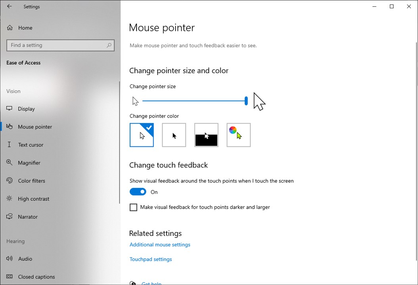Open the High contrast settings
Image resolution: width=418 pixels, height=285 pixels.
pyautogui.click(x=33, y=199)
